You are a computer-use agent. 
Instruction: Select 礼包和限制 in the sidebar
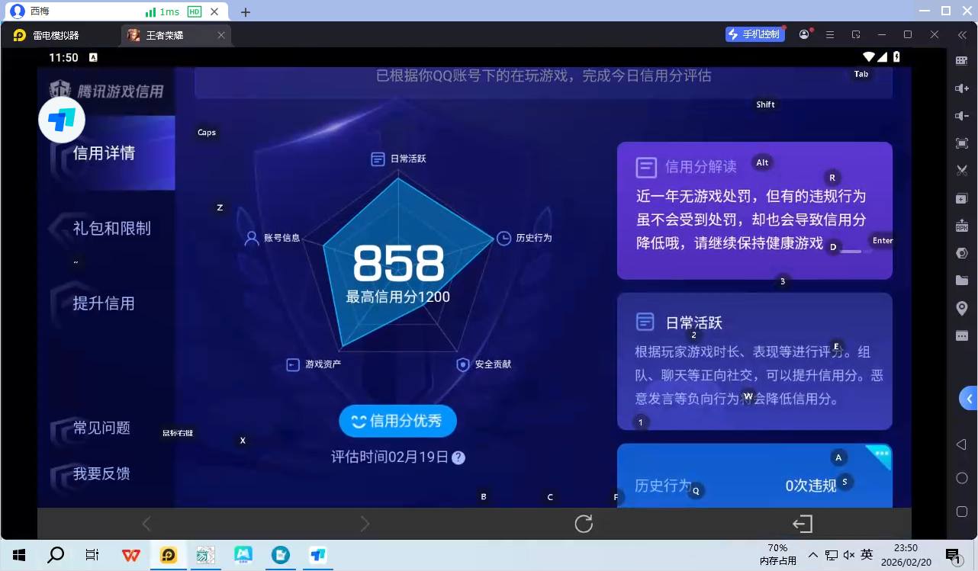111,228
